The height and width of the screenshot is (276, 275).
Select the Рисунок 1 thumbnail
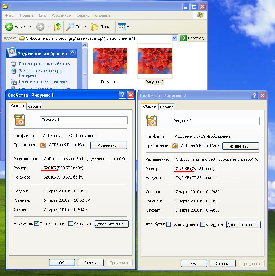[x=110, y=60]
